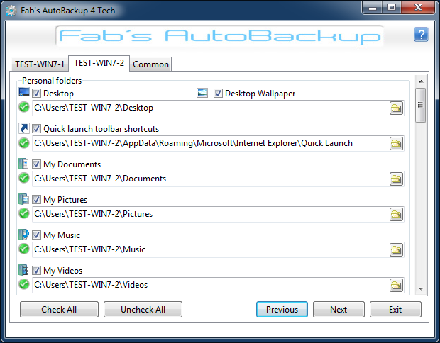Viewport: 440px width, 343px height.
Task: Browse folder for the Music path
Action: (396, 250)
